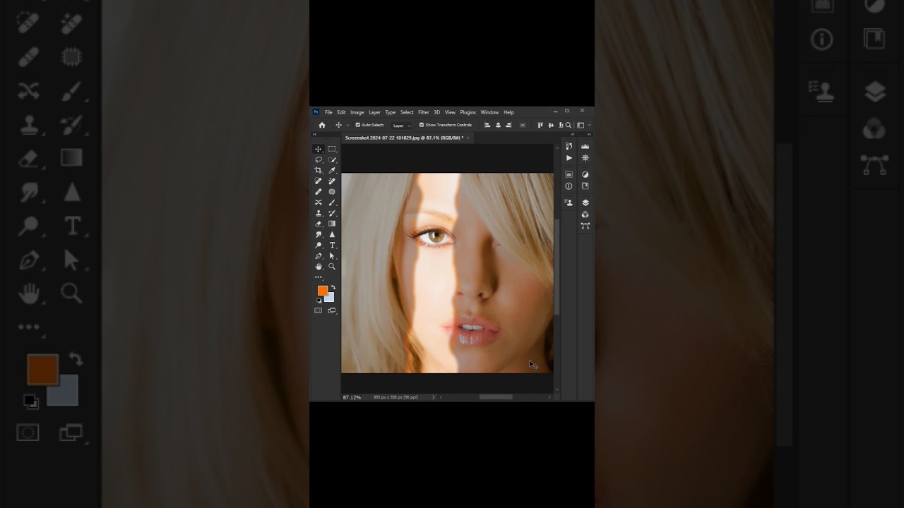Open the Move tool preset picker arrow
This screenshot has width=904, height=508.
347,125
